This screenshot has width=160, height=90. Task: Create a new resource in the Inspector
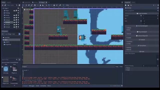(x=126, y=5)
